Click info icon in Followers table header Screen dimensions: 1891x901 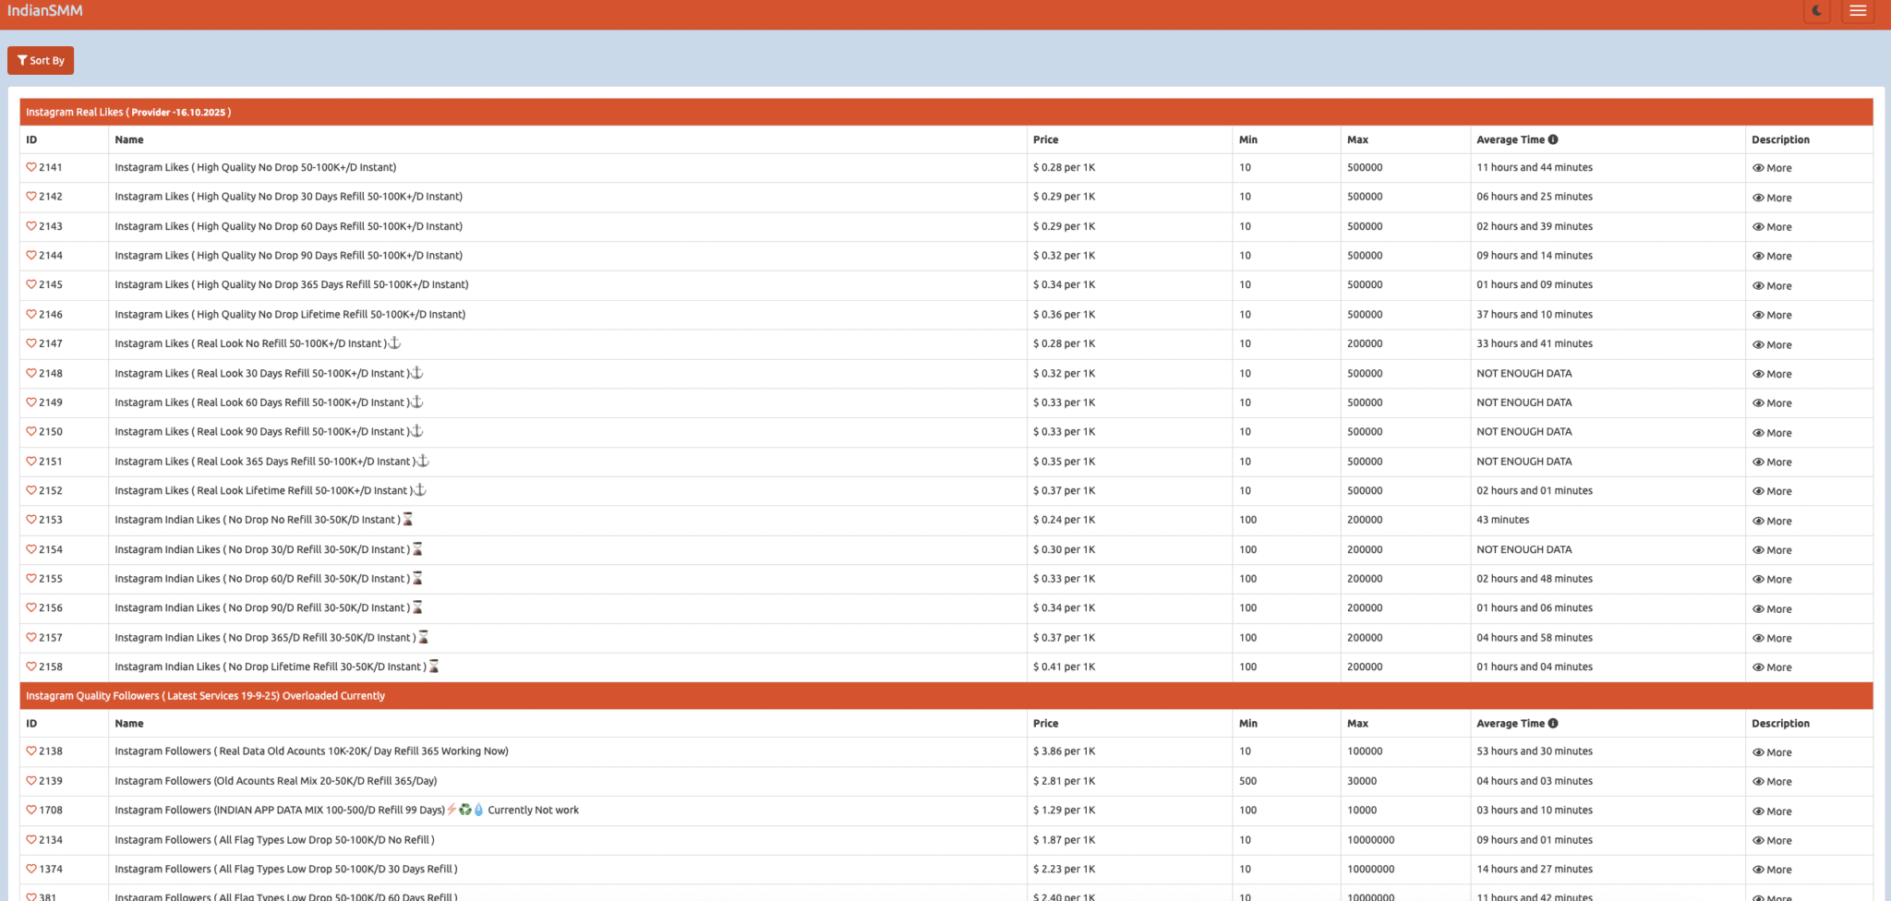coord(1553,724)
